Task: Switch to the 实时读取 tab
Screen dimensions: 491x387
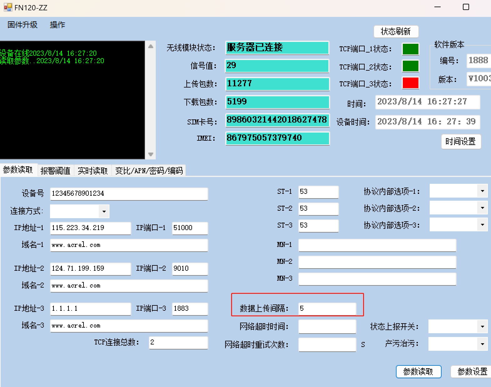Action: (93, 171)
